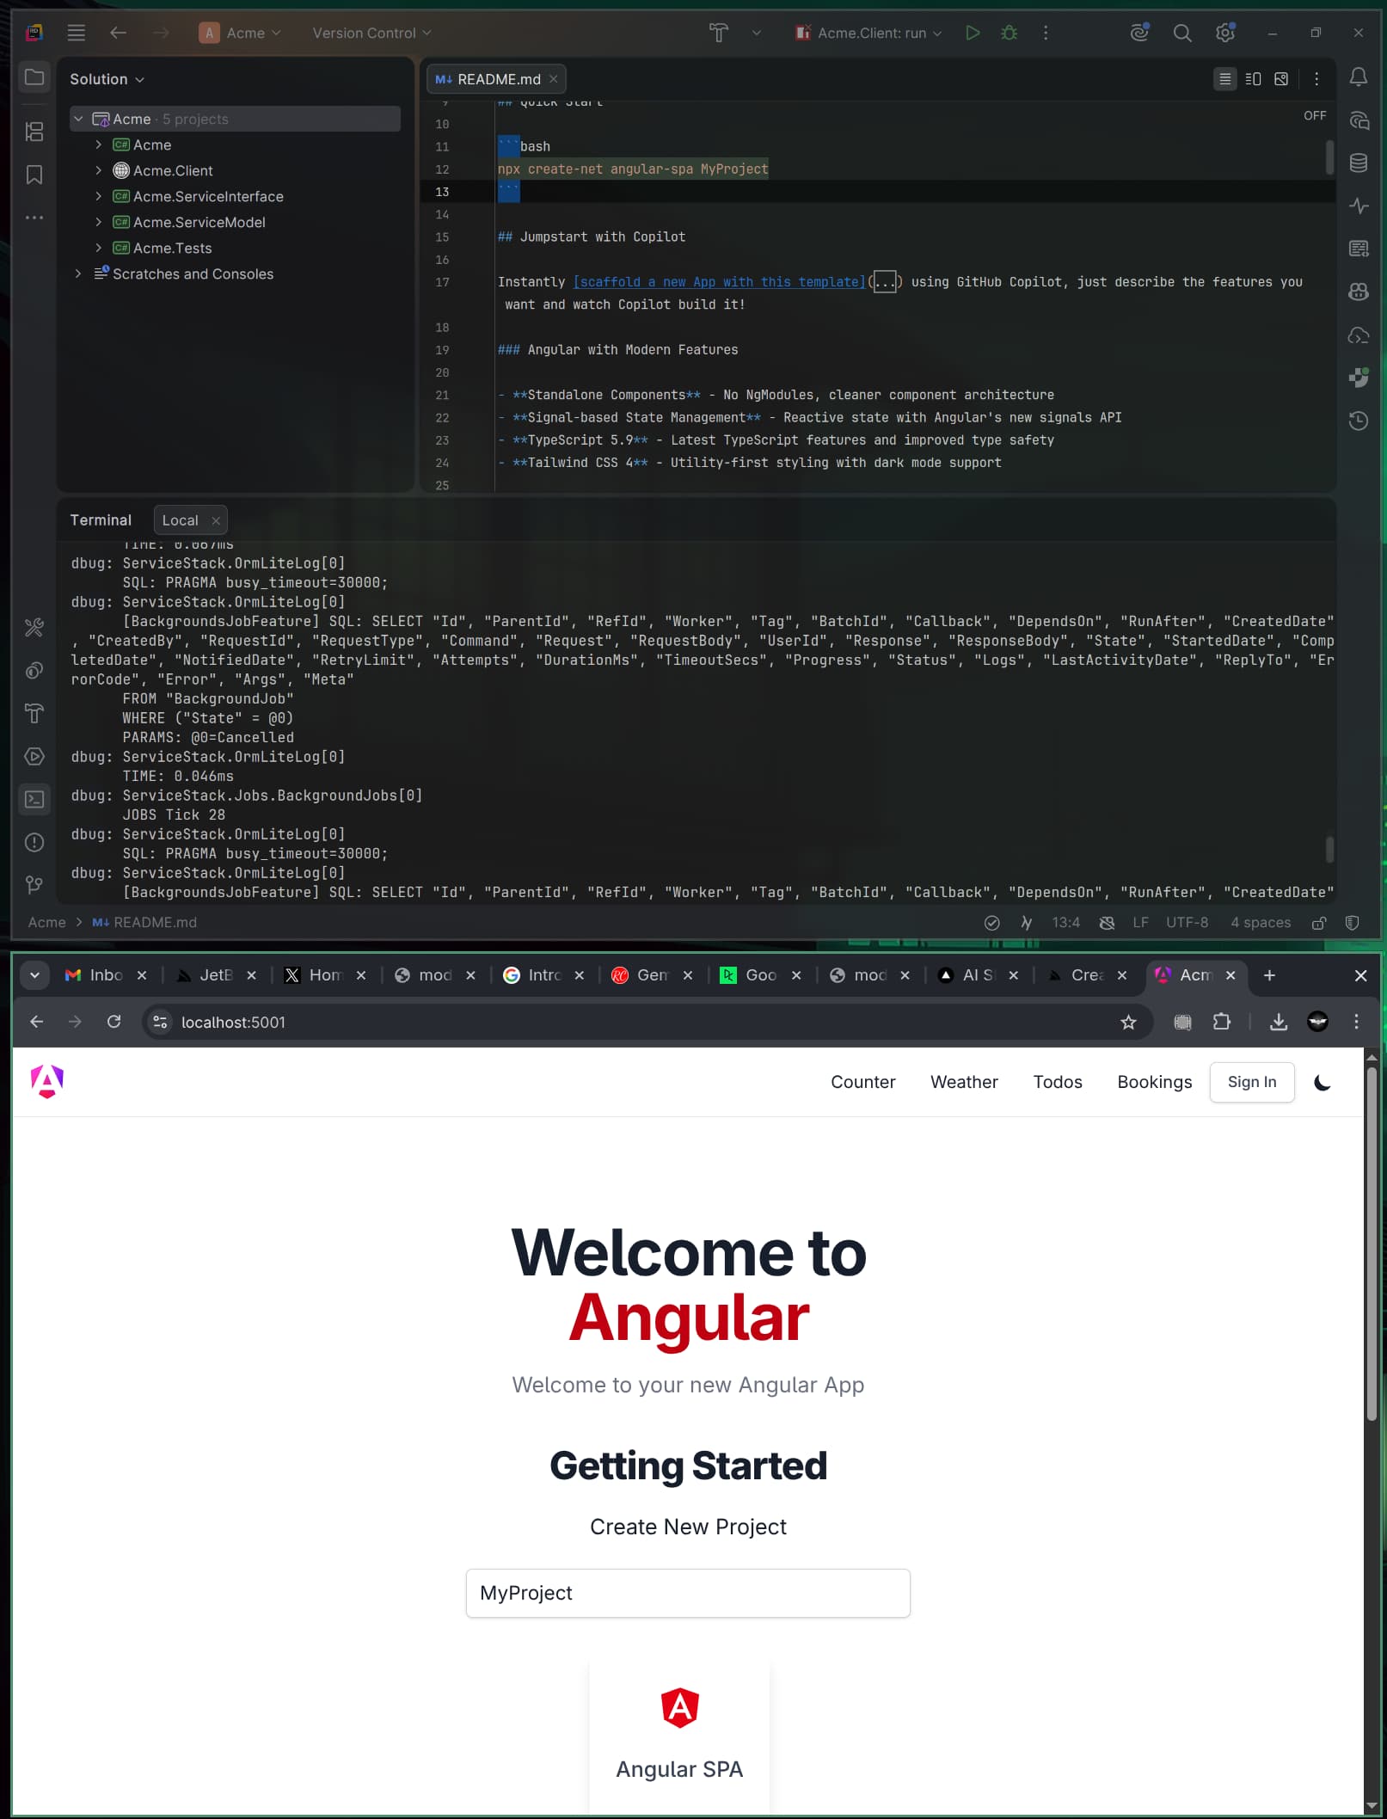
Task: Open the Bookmarks tool window
Action: click(x=34, y=175)
